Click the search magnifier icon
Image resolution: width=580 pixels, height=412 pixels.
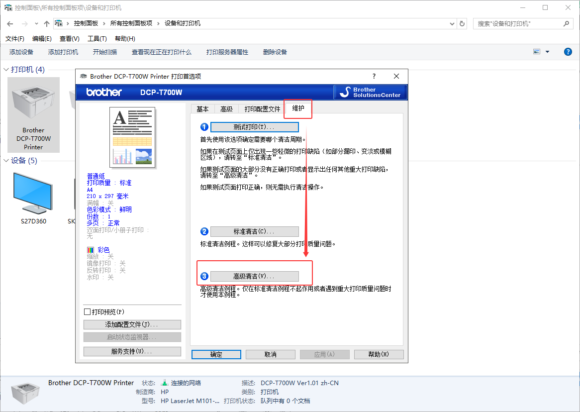[566, 23]
